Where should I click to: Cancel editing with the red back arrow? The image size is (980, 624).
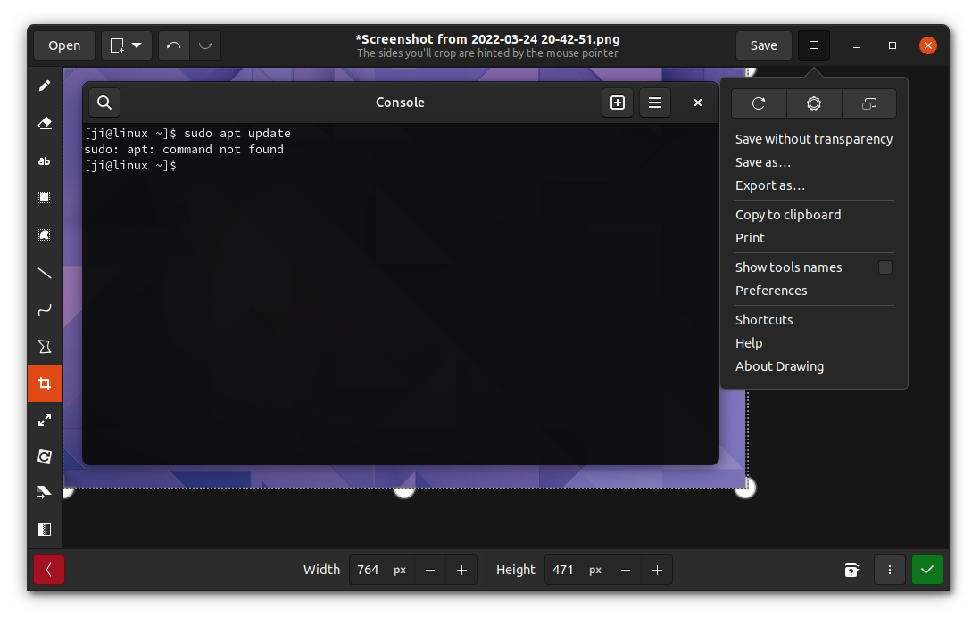click(49, 570)
